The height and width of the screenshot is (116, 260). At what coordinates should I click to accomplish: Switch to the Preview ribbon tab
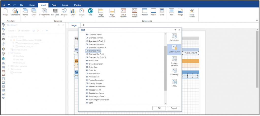pos(78,5)
